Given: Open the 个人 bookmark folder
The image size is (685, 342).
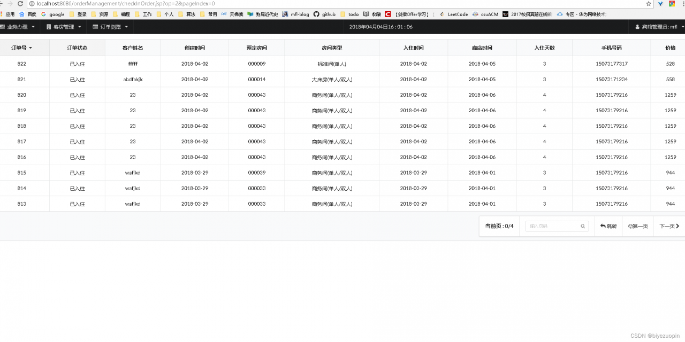Looking at the screenshot, I should pyautogui.click(x=165, y=14).
